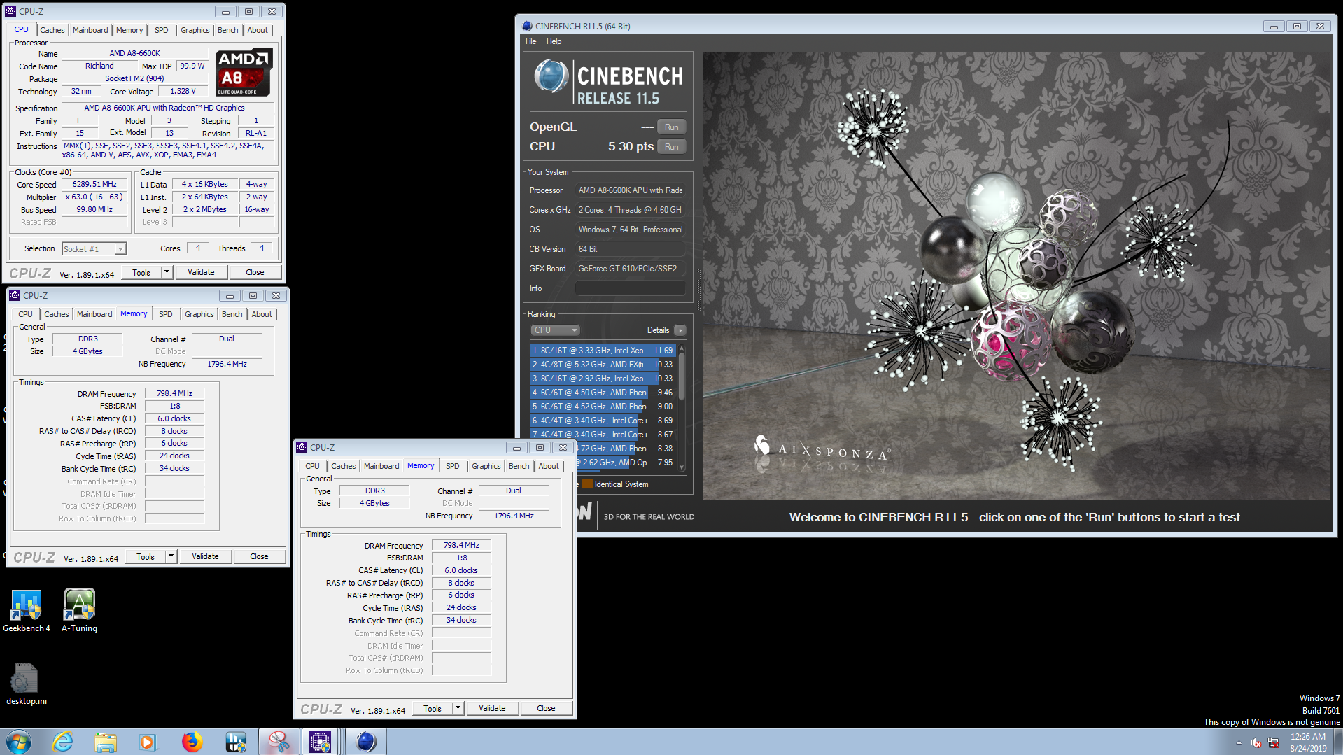
Task: Click the network tray icon
Action: pos(1273,742)
